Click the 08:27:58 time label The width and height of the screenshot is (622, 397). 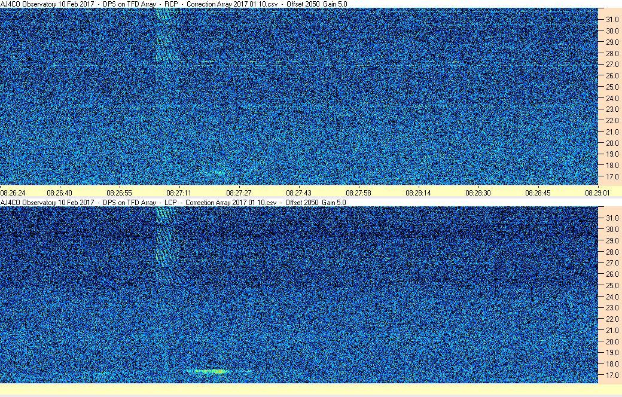pyautogui.click(x=359, y=193)
